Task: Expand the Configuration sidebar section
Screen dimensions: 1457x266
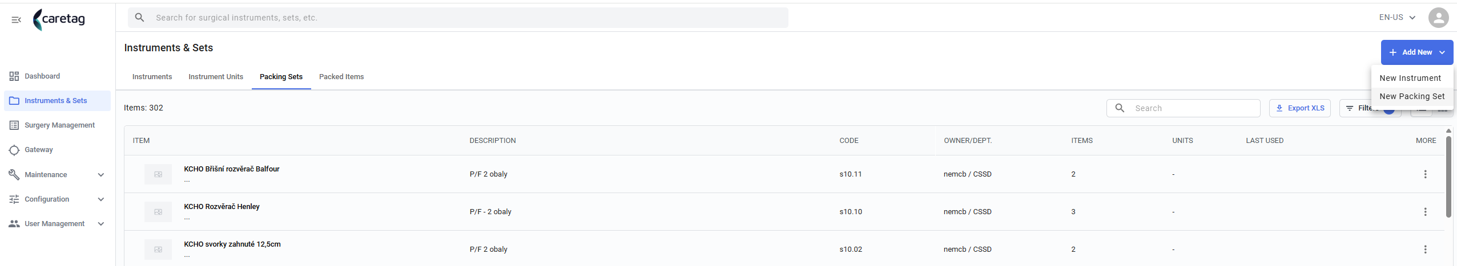Action: coord(101,199)
